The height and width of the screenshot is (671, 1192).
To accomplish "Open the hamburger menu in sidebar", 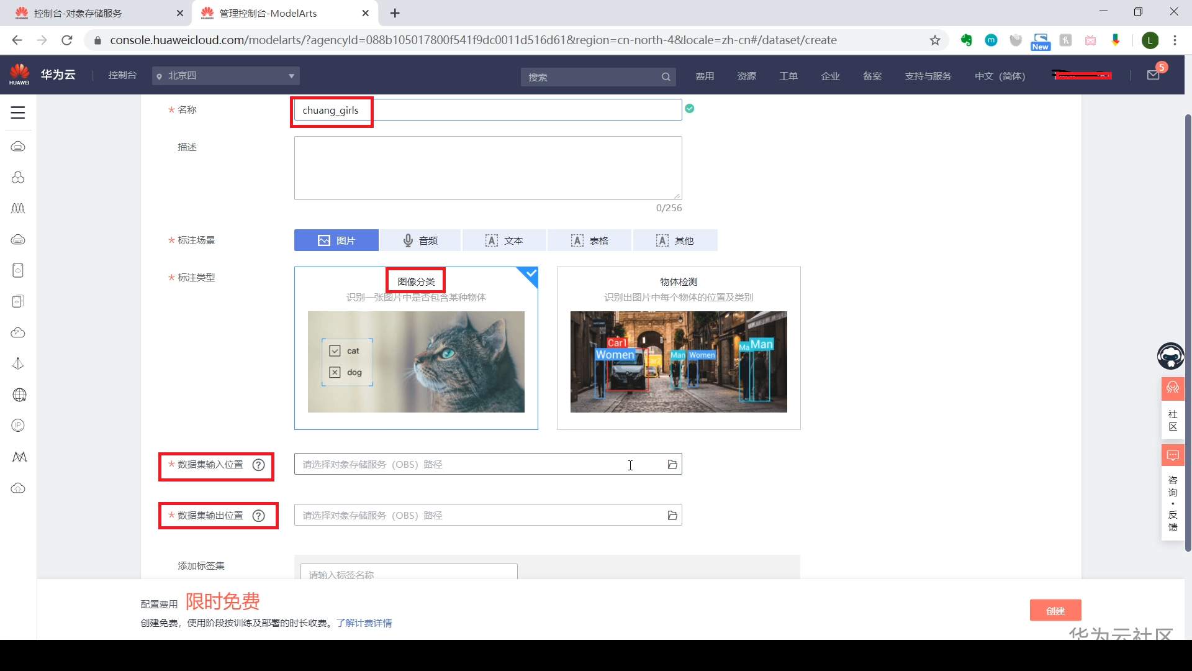I will click(x=18, y=112).
